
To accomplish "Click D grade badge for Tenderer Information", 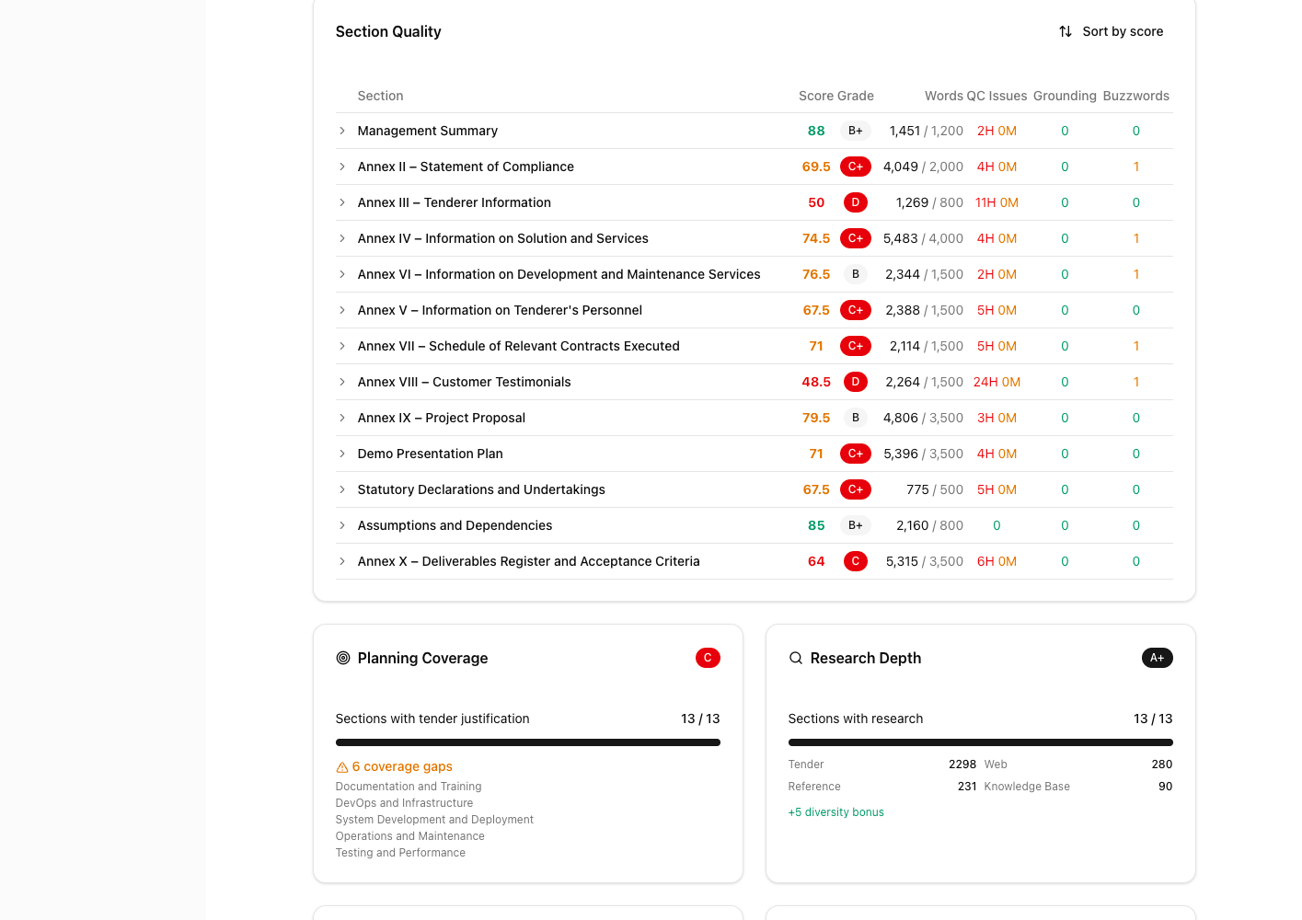I will 856,202.
